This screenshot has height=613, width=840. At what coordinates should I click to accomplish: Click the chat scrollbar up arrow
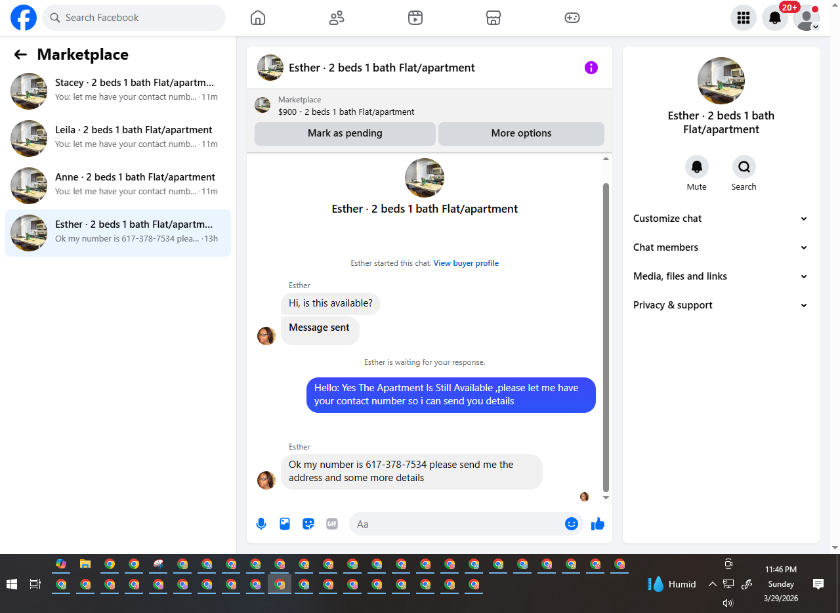pos(606,159)
